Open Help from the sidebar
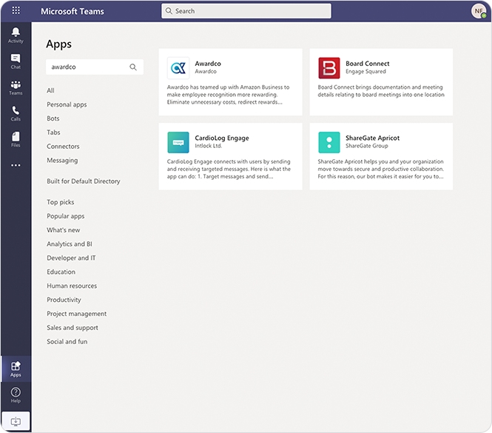The height and width of the screenshot is (433, 492). coord(16,395)
